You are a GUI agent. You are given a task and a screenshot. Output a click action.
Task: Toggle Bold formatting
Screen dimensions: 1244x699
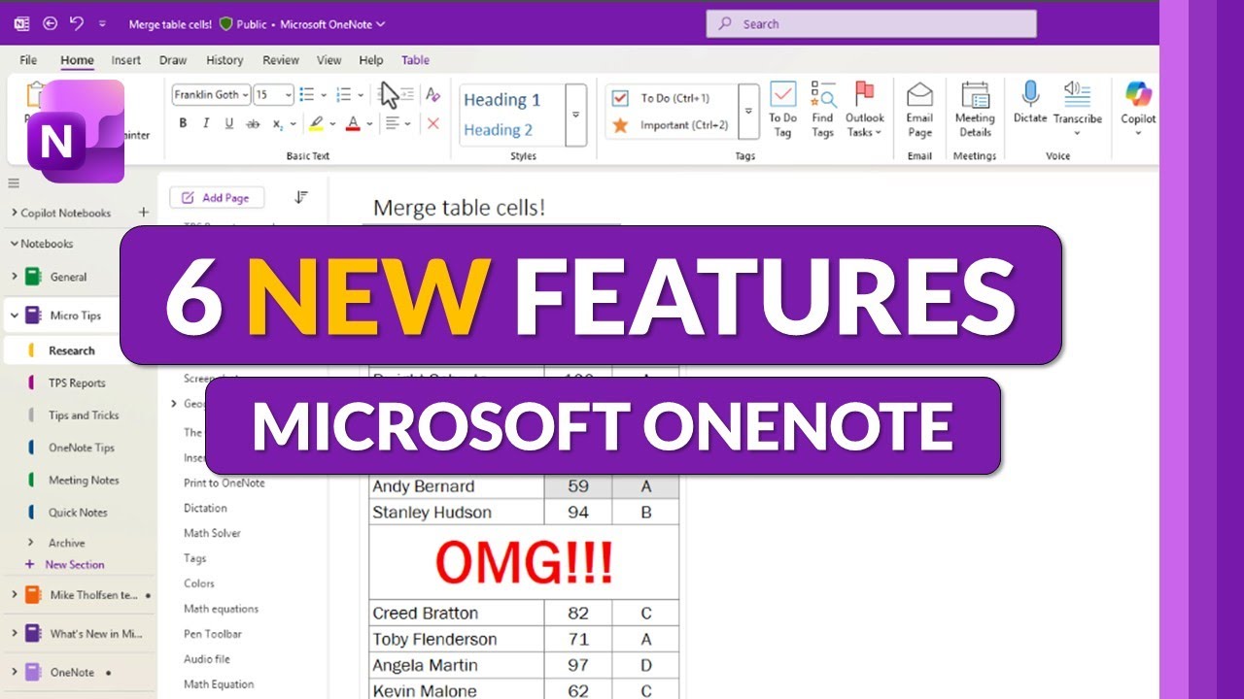(183, 123)
